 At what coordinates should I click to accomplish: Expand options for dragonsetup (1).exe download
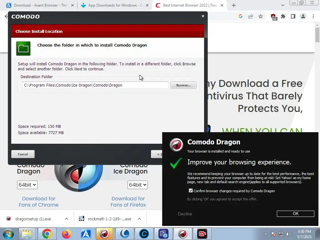[67, 219]
